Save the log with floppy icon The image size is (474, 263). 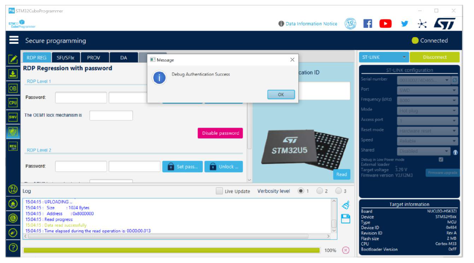click(345, 218)
